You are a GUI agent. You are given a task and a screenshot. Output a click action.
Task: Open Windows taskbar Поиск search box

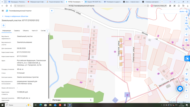click(x=19, y=105)
